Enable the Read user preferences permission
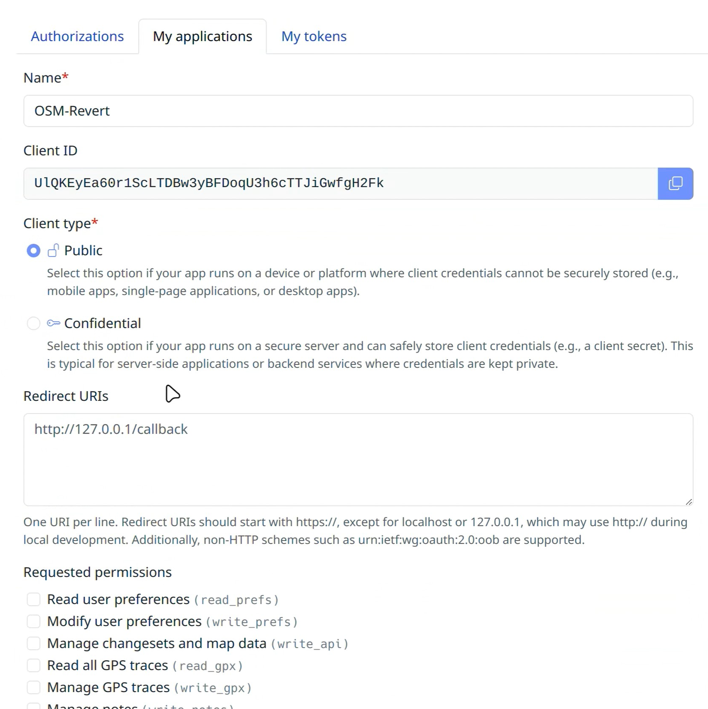Viewport: 708px width, 709px height. click(x=33, y=599)
